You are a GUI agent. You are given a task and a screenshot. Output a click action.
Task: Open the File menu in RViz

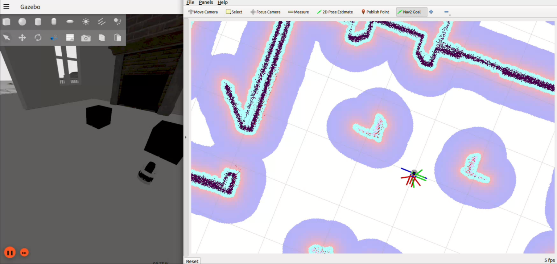[190, 3]
